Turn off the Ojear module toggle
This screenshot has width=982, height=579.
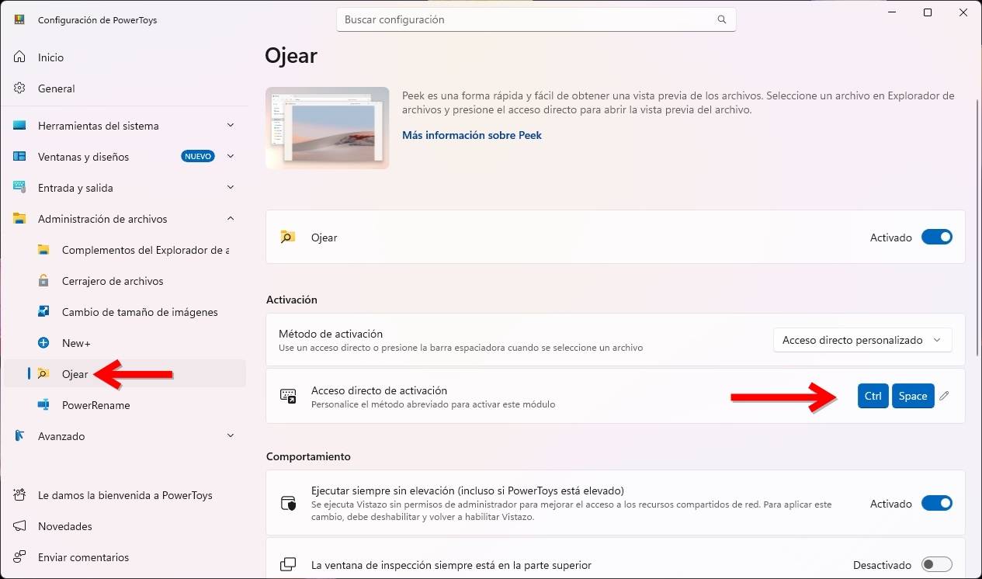coord(937,237)
